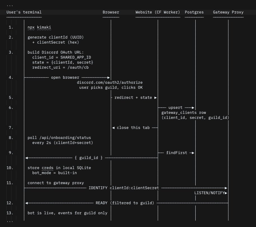Click the "{ guild_id }" response label

coord(89,158)
